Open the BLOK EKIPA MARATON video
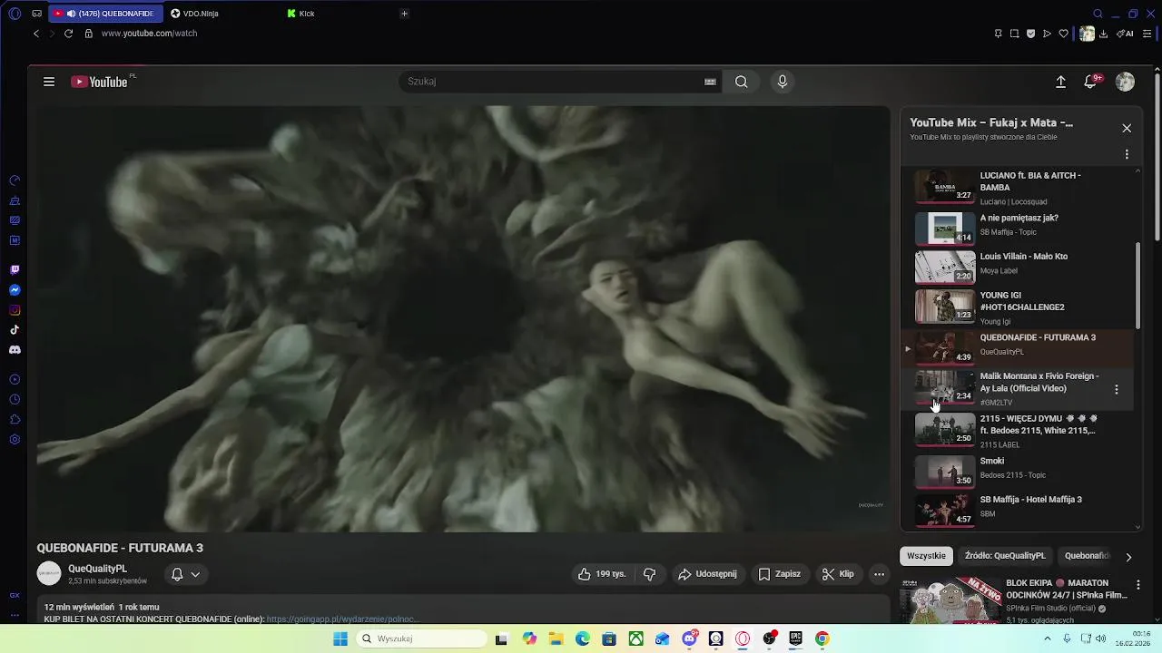 point(1067,589)
